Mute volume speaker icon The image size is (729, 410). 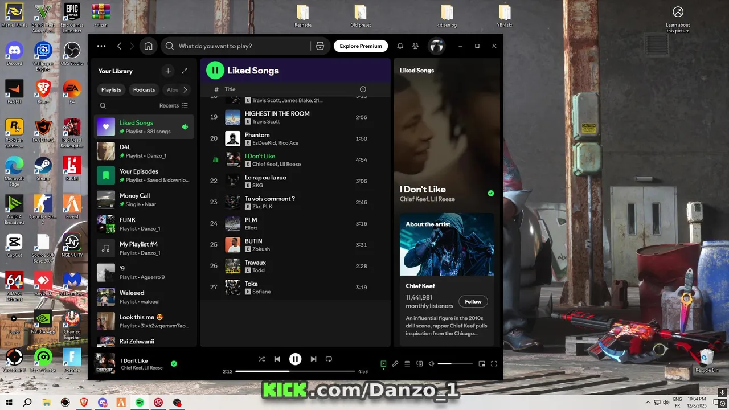click(432, 363)
